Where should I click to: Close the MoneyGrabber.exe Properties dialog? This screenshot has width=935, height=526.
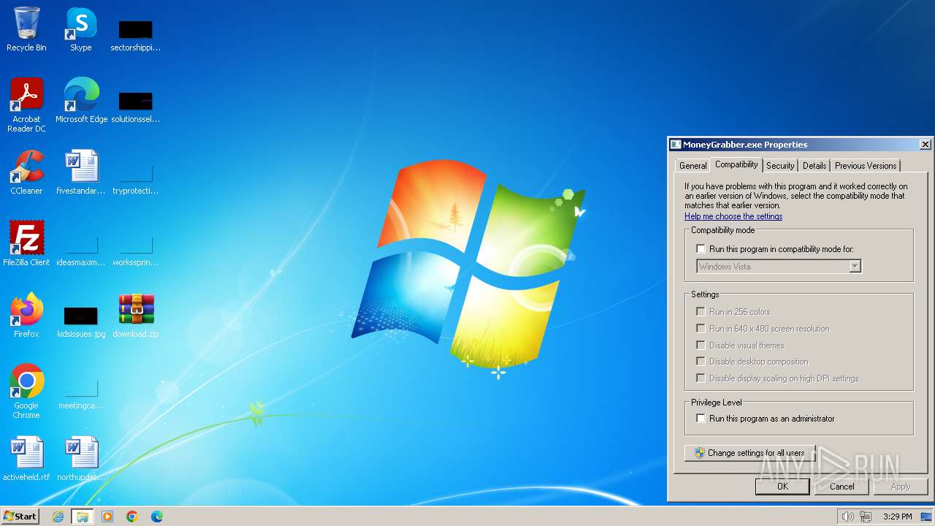click(x=925, y=145)
